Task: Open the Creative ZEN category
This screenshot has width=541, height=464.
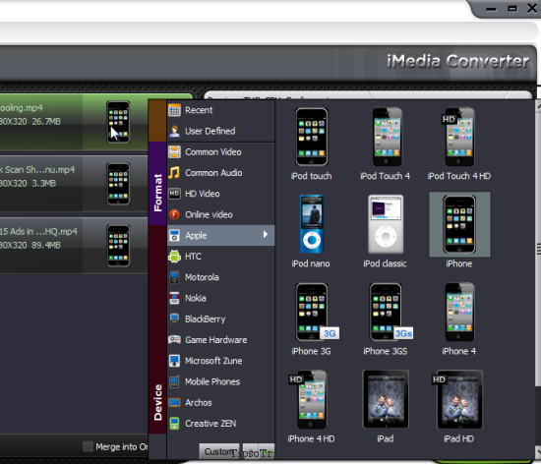Action: pos(220,424)
